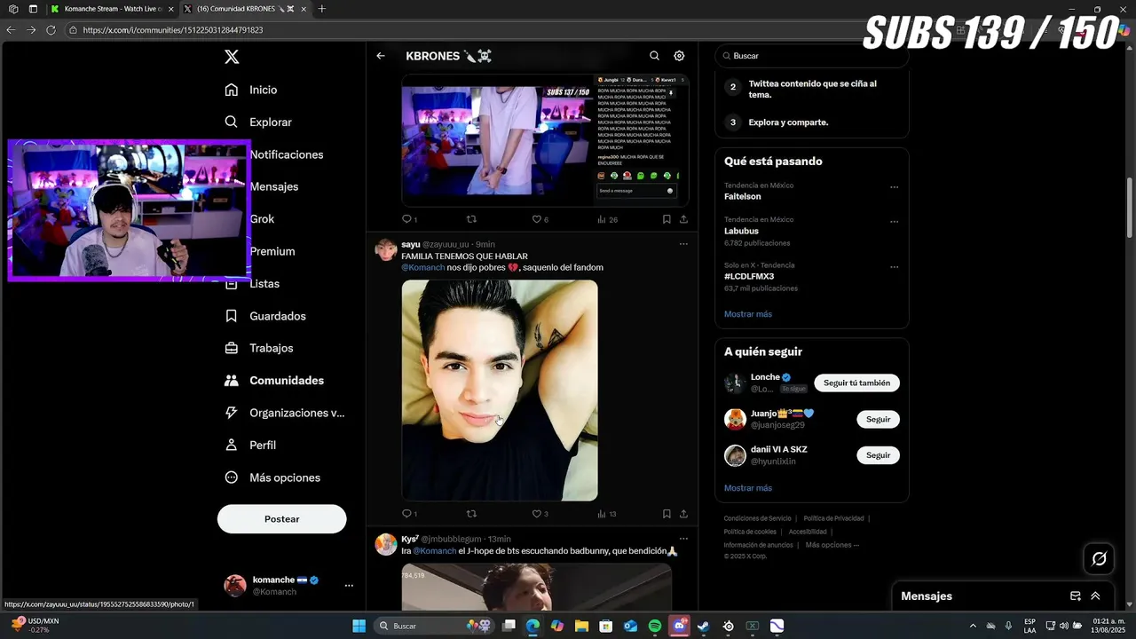Open options for Faitelson trend
Screen dimensions: 1136x639
pyautogui.click(x=894, y=187)
